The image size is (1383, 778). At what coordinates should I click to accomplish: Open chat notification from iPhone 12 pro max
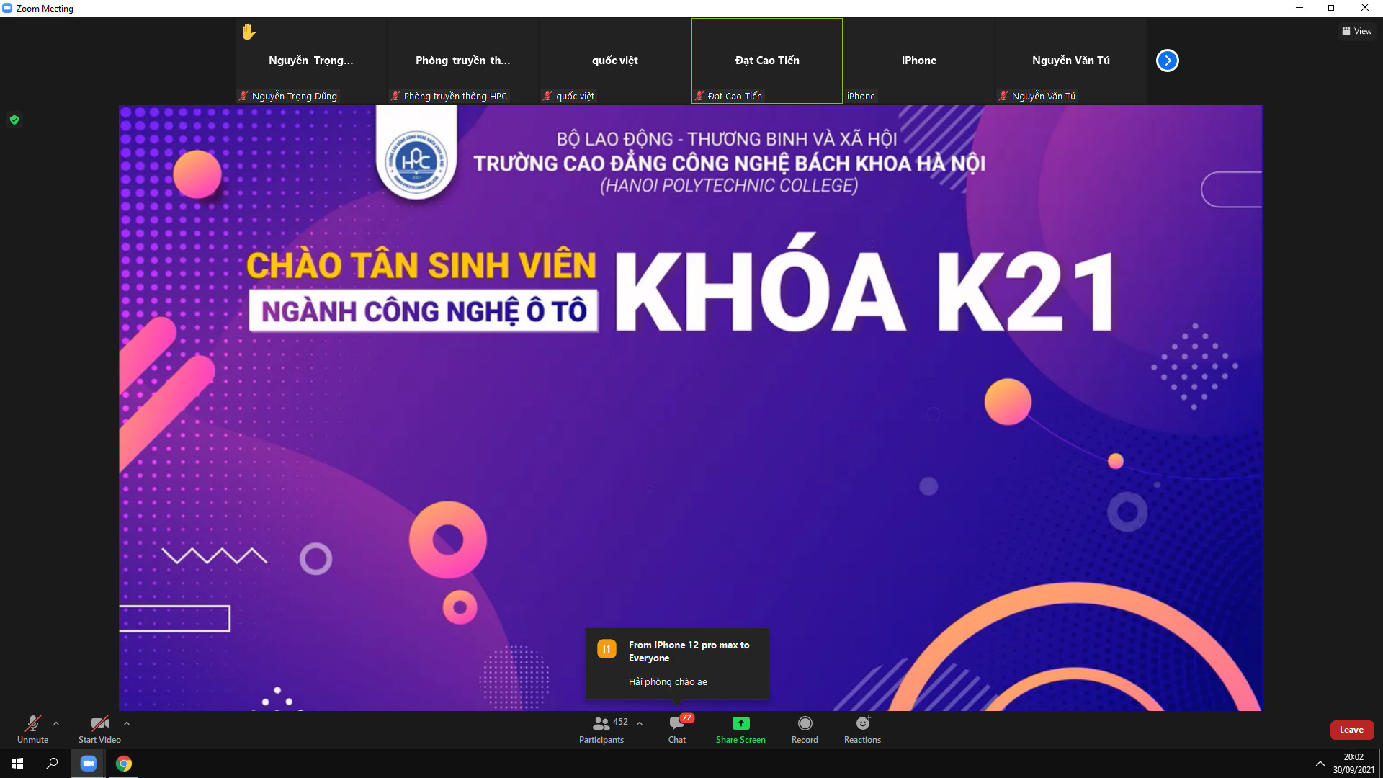click(x=676, y=663)
